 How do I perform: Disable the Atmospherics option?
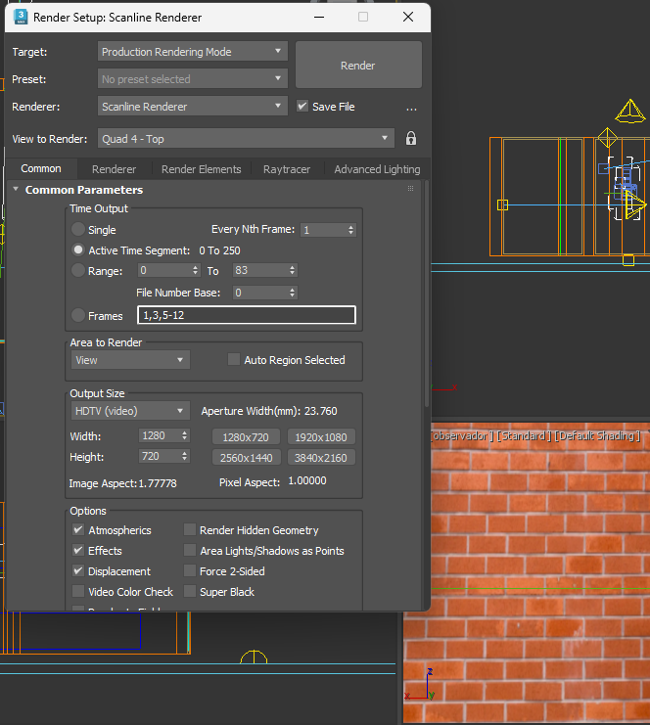(x=78, y=530)
